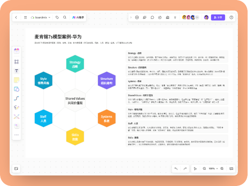Click the celebration confetti icon
Image resolution: width=248 pixels, height=186 pixels.
(144, 18)
